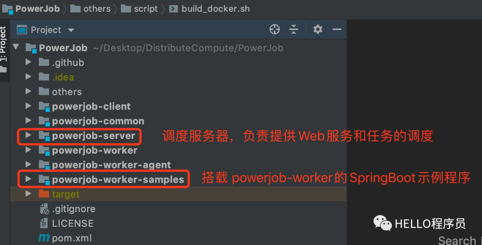The image size is (482, 245).
Task: Click the build_docker.sh breadcrumb
Action: (209, 8)
